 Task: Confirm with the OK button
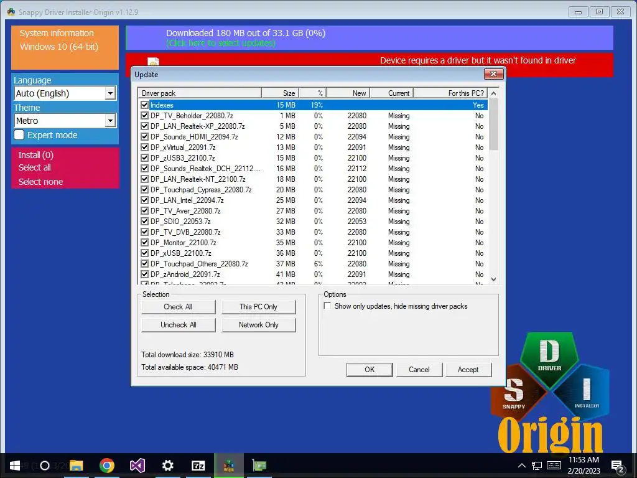(x=370, y=370)
